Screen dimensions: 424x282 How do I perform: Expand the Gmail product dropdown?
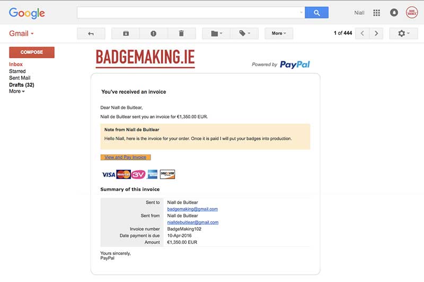pos(21,33)
